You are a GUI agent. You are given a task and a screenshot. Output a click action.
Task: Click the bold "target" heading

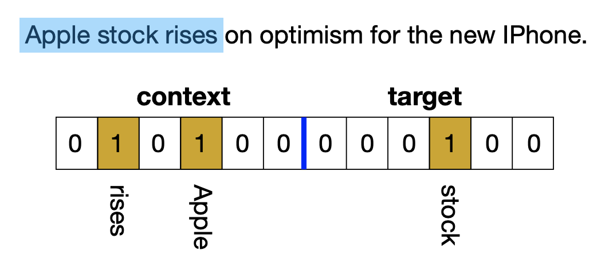(425, 97)
